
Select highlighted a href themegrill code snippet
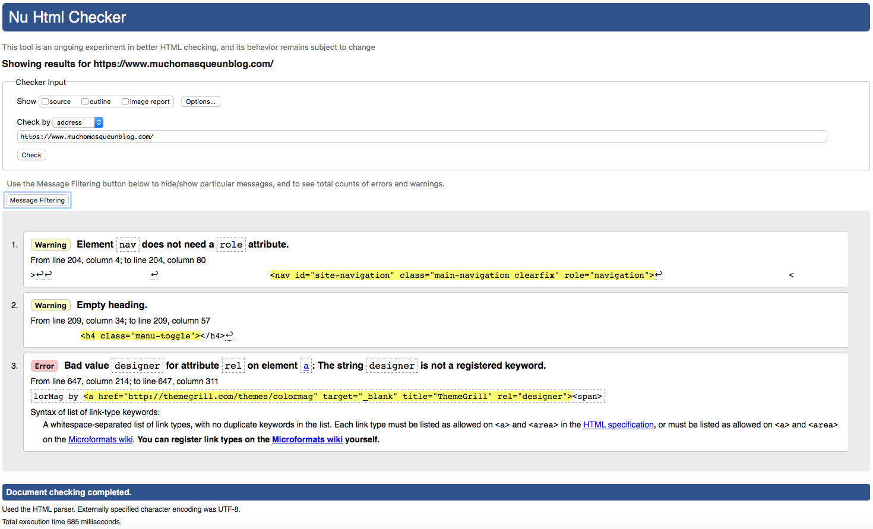pyautogui.click(x=328, y=396)
